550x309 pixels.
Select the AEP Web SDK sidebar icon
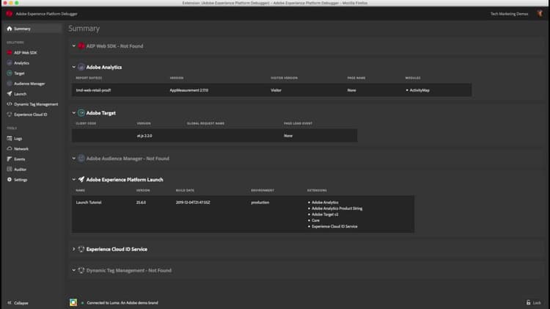pyautogui.click(x=10, y=53)
